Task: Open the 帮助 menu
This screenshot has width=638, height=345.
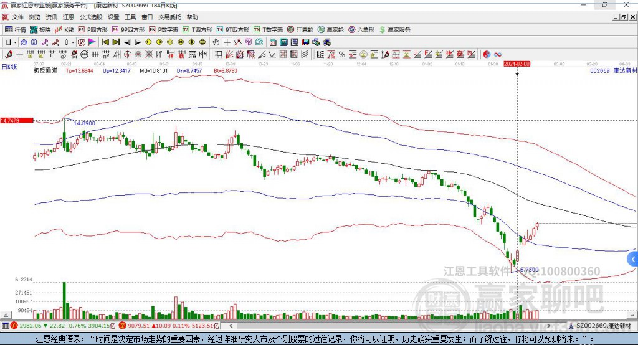Action: 192,17
